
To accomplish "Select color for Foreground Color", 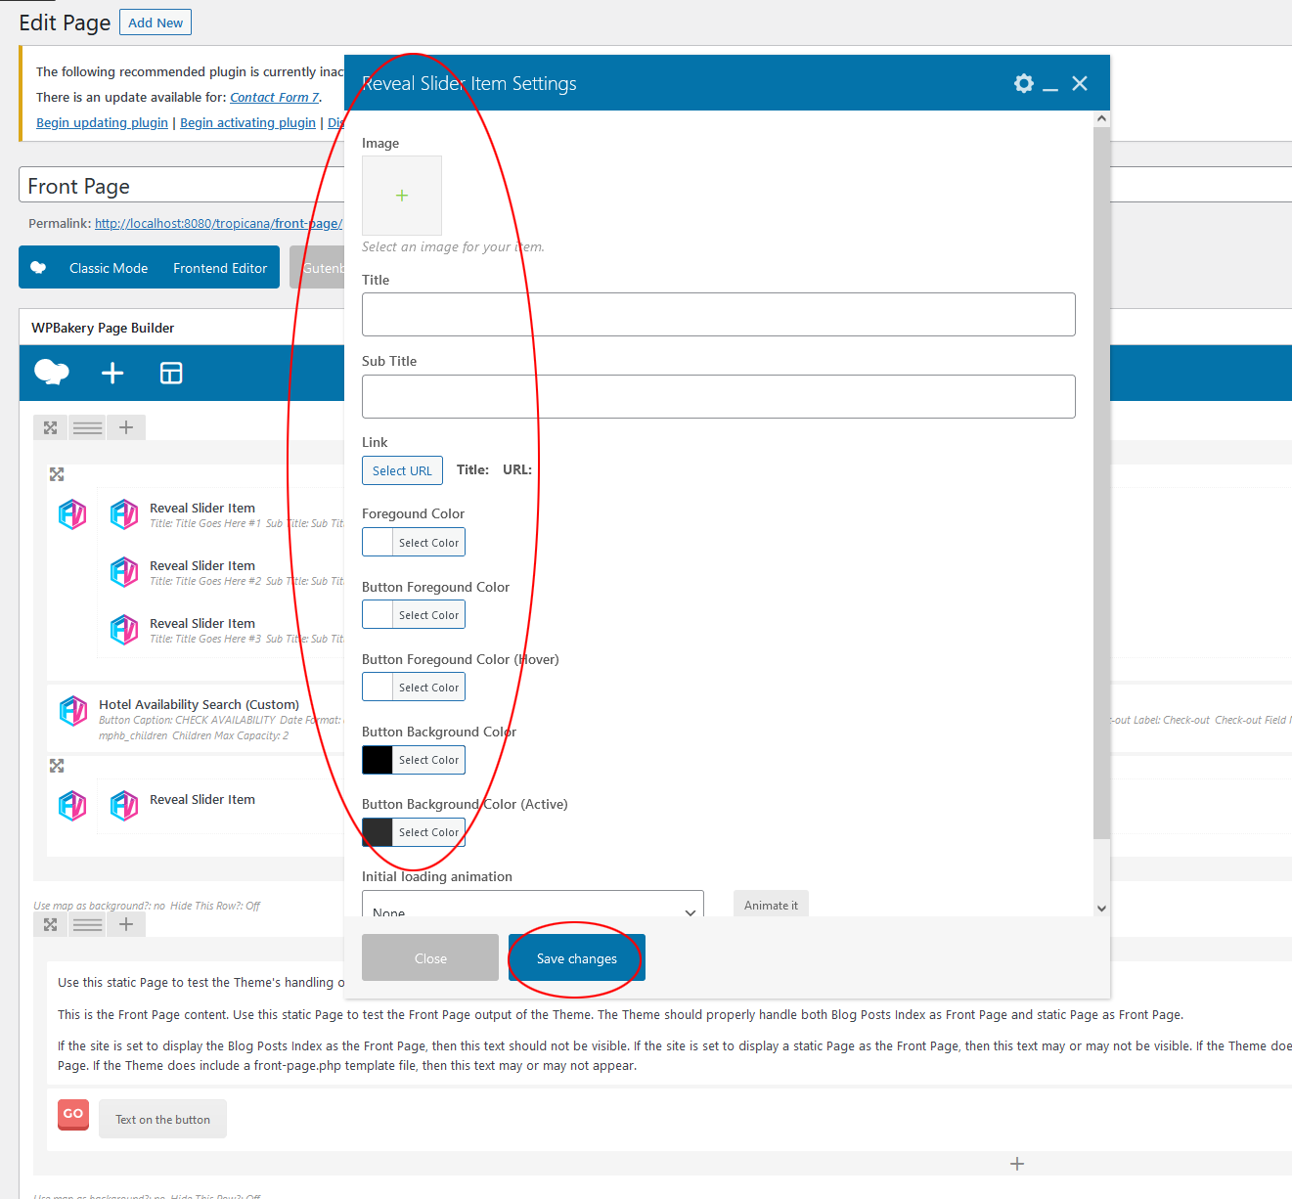I will tap(428, 543).
